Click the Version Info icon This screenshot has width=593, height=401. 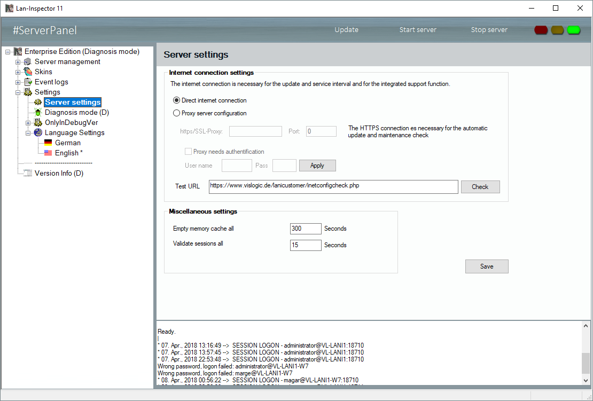(28, 174)
